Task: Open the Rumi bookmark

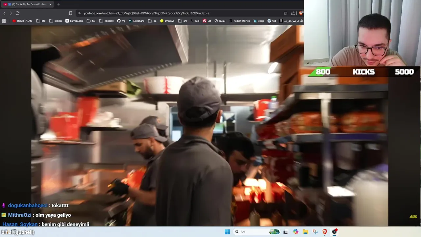Action: (x=220, y=21)
